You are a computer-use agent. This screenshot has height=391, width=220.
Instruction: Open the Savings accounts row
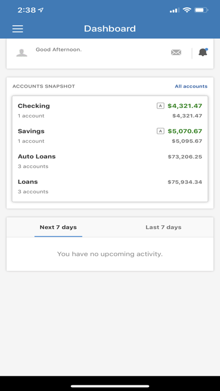coord(110,136)
